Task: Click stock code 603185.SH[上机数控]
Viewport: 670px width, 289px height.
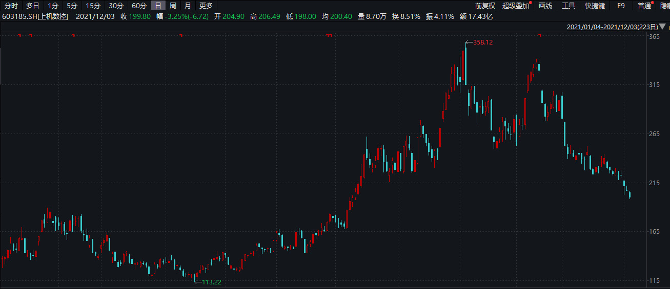Action: [36, 16]
